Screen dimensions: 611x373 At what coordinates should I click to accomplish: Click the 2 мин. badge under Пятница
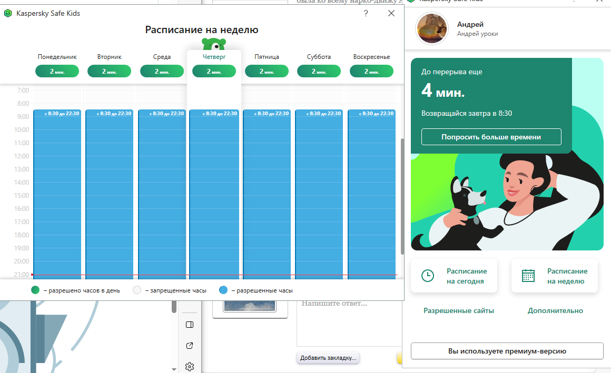(267, 71)
